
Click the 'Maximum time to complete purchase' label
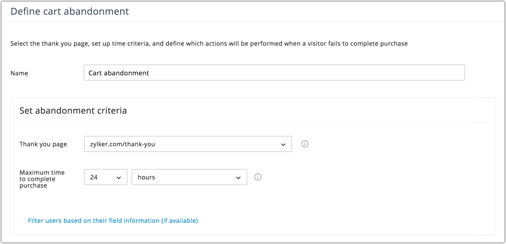tap(42, 179)
